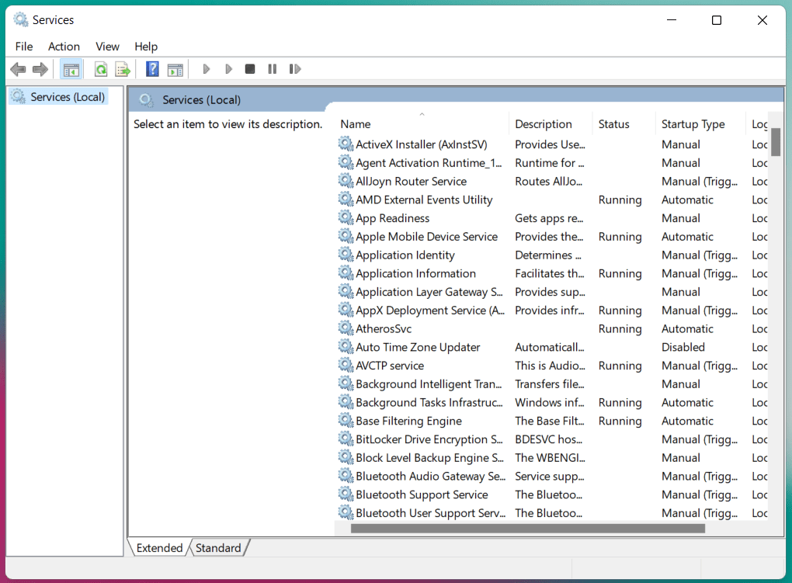Click the Refresh toolbar icon
This screenshot has width=792, height=583.
coord(101,69)
